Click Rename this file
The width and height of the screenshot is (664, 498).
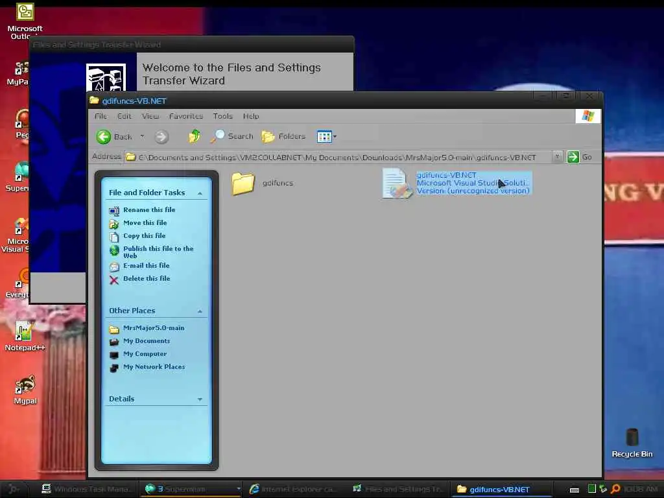149,209
